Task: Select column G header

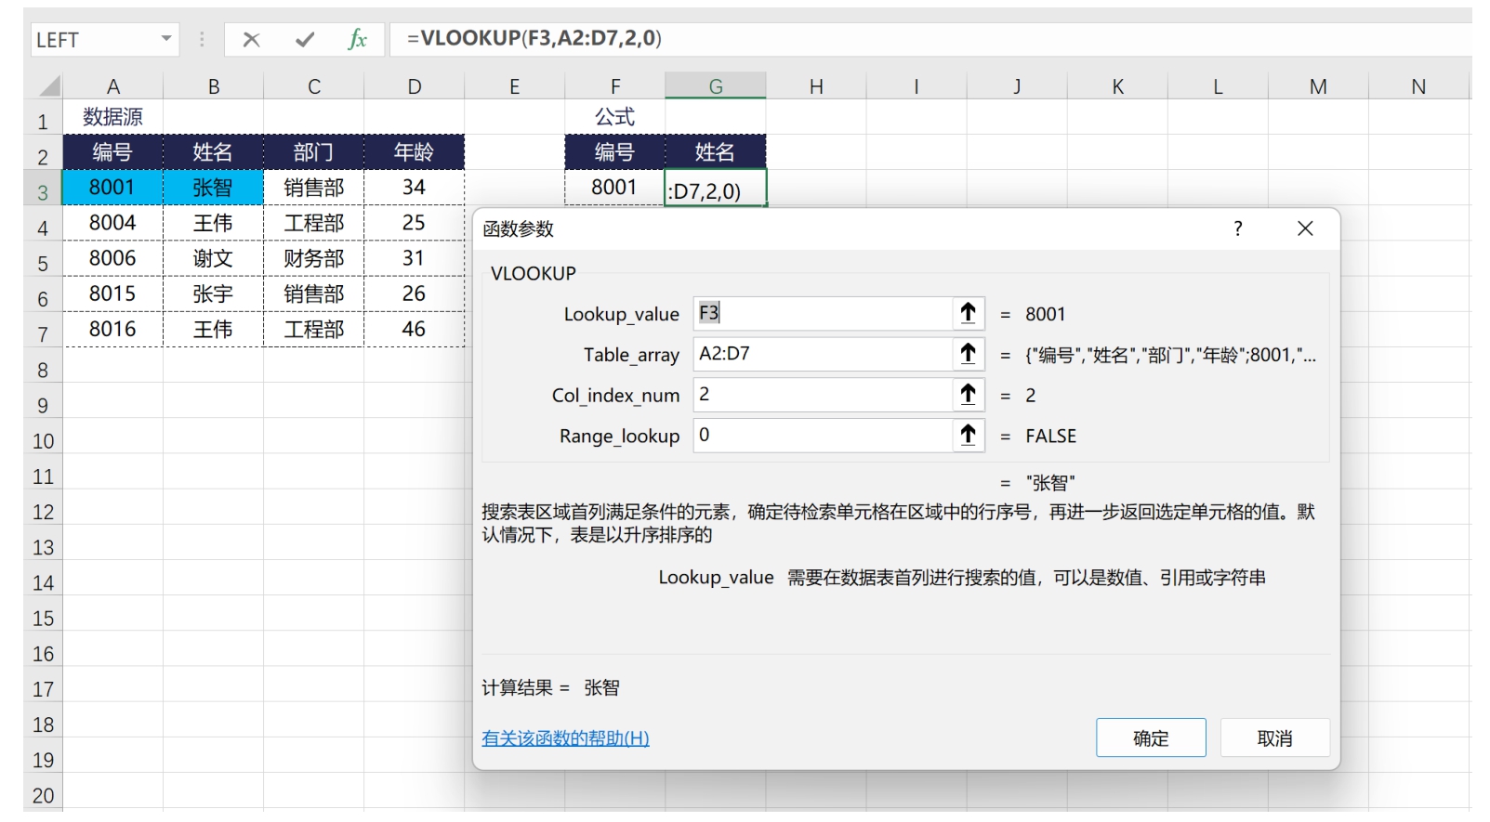Action: 715,86
